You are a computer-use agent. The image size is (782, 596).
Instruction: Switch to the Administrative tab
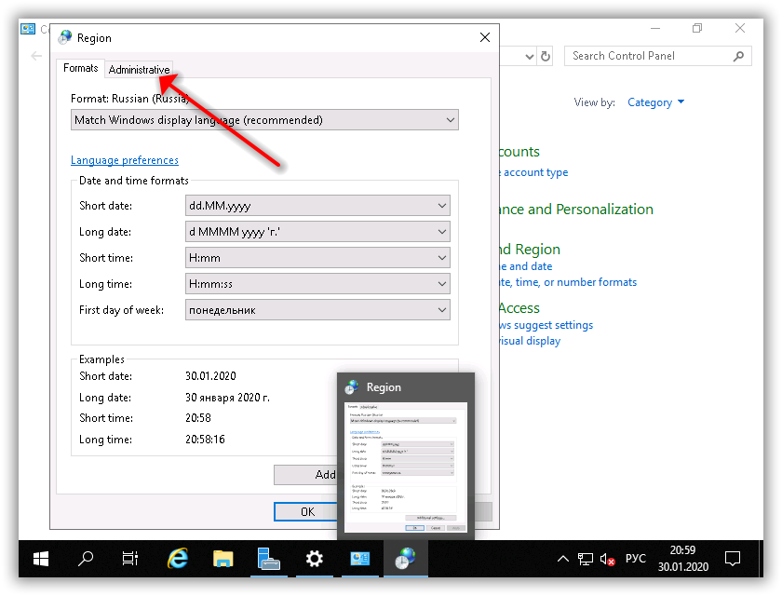coord(139,70)
